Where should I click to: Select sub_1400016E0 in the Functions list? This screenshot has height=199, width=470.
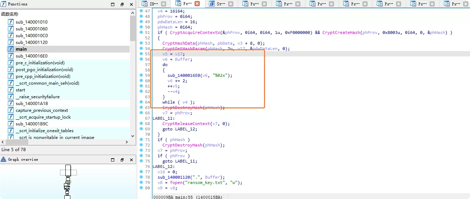31,56
